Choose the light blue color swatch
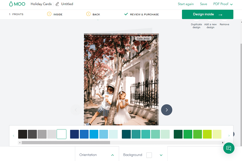 point(104,134)
